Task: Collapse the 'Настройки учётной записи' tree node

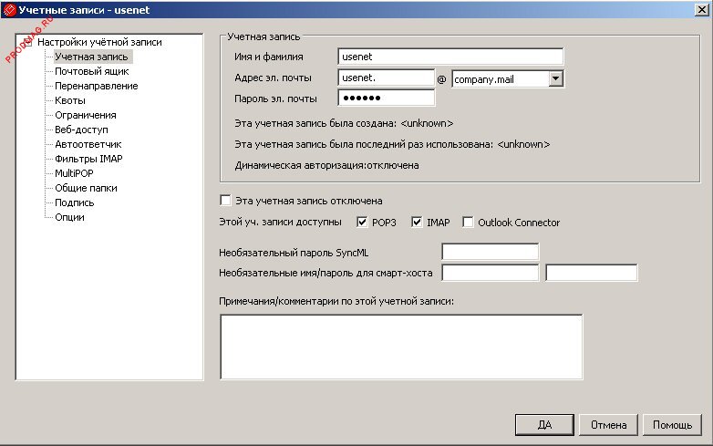Action: (x=26, y=42)
